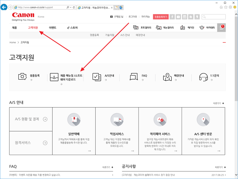Open address bar dropdown arrow
This screenshot has width=238, height=179.
(71, 7)
